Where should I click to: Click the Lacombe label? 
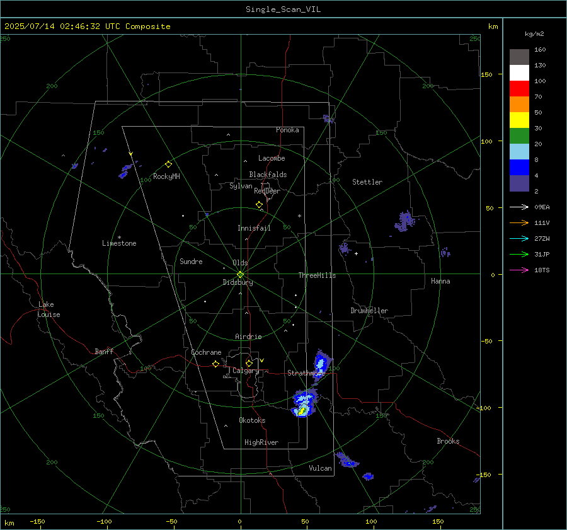point(272,158)
